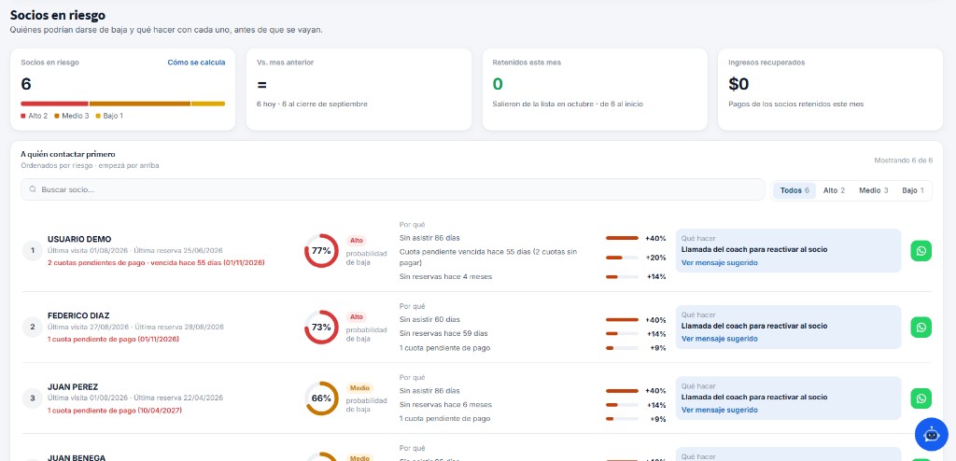Click the 73% risk ring
Image resolution: width=956 pixels, height=461 pixels.
click(321, 327)
